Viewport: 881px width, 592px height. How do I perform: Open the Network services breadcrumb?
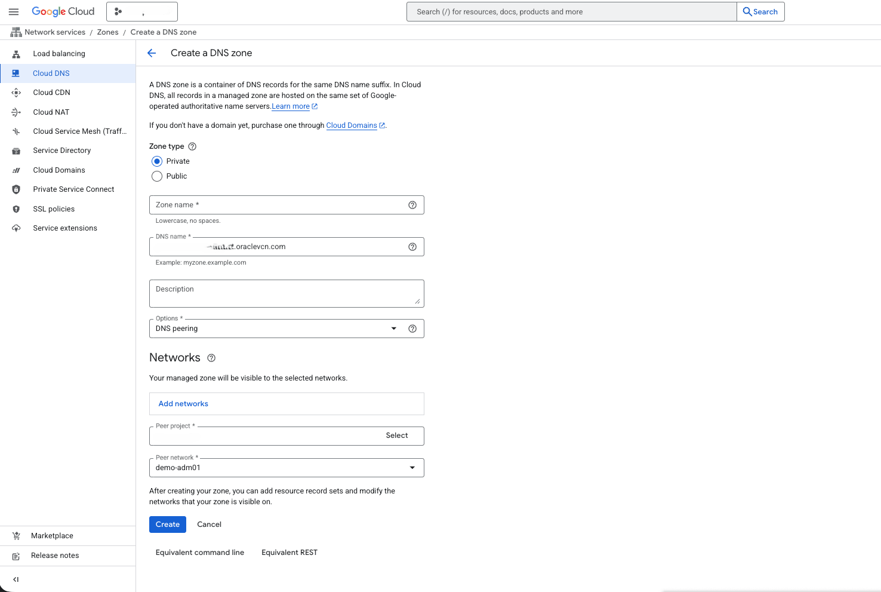pyautogui.click(x=55, y=32)
